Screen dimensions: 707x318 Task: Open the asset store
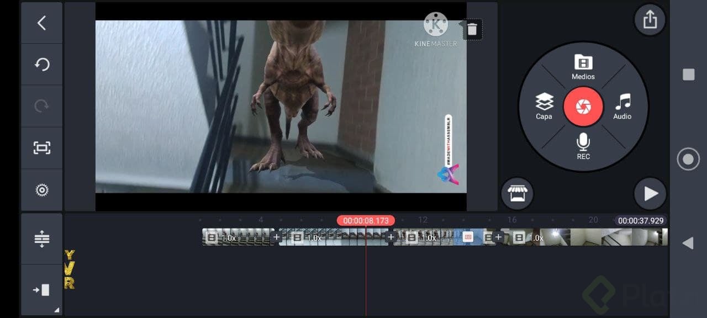[517, 194]
